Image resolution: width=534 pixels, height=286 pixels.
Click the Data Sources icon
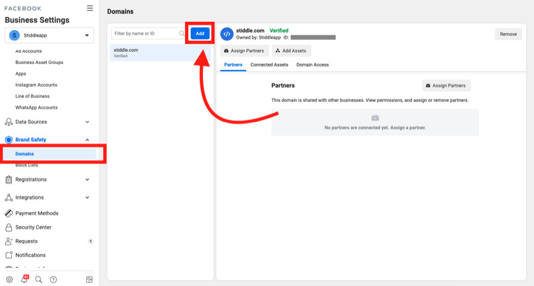9,122
